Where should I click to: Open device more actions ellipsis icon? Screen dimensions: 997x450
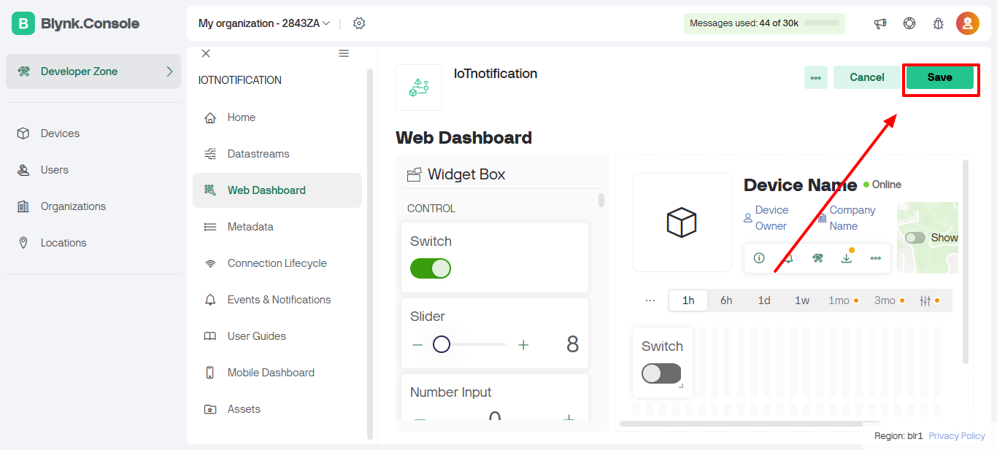pos(876,258)
